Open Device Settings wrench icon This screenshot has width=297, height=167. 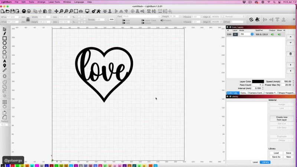point(99,12)
